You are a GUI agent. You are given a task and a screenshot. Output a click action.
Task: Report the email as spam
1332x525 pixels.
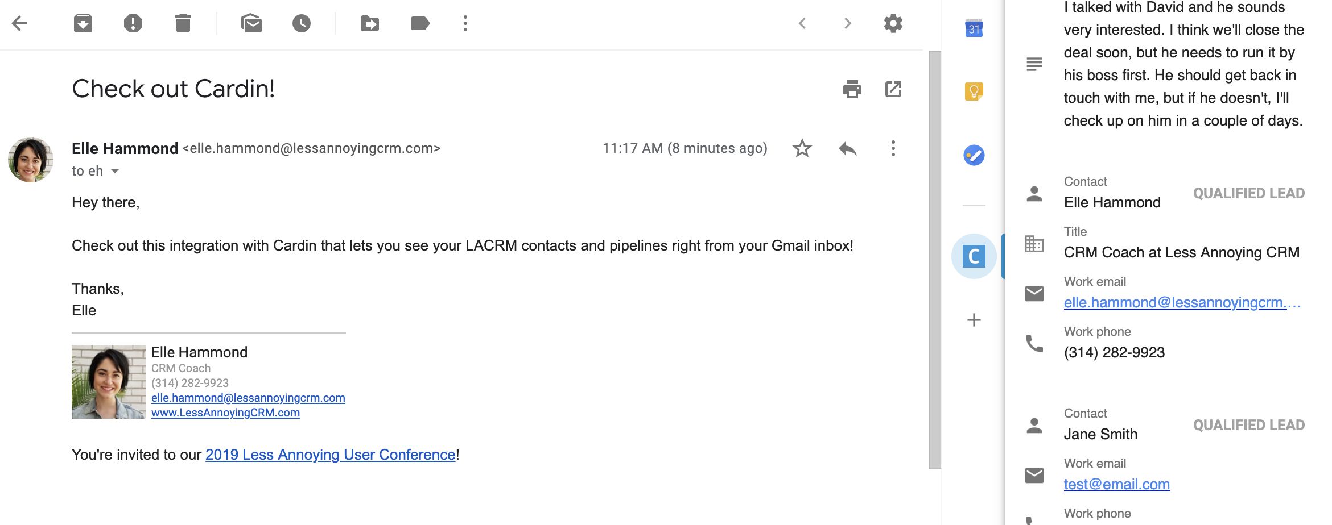pos(133,23)
